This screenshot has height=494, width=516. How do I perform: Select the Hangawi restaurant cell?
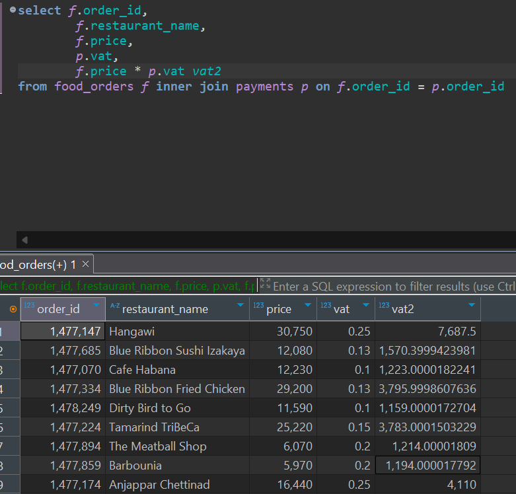click(x=177, y=331)
